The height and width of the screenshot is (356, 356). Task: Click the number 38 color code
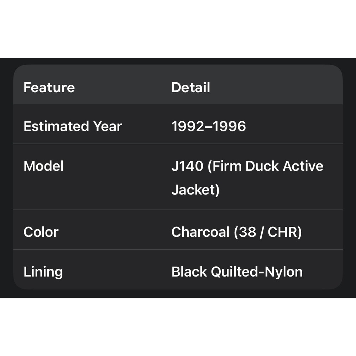(x=247, y=232)
